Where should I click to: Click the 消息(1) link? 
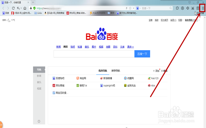173,20
